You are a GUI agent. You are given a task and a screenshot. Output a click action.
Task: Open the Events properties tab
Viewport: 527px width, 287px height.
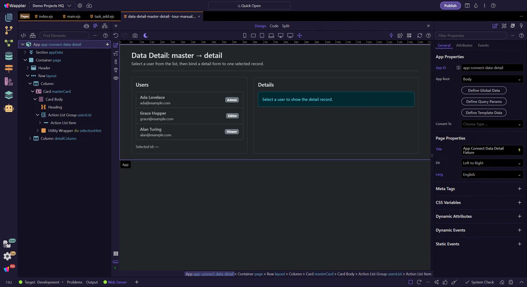pos(483,45)
